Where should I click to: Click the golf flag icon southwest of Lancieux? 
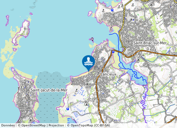(x=76, y=90)
